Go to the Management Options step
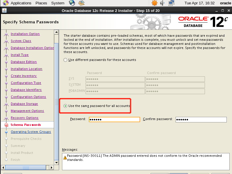The height and width of the screenshot is (174, 232). click(27, 111)
